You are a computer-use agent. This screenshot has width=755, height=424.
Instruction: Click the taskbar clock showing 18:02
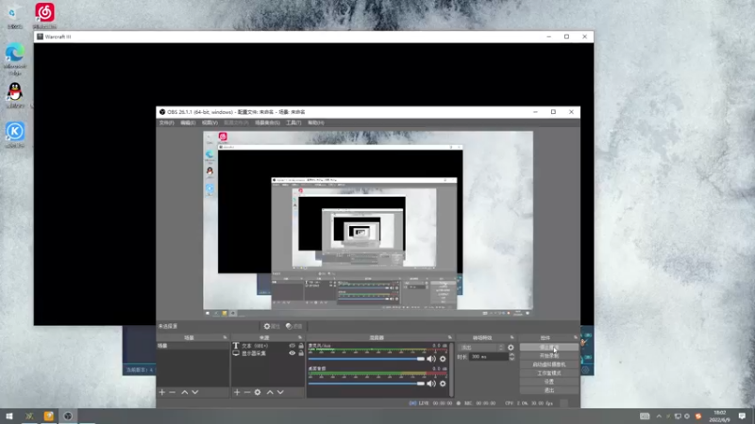click(720, 416)
